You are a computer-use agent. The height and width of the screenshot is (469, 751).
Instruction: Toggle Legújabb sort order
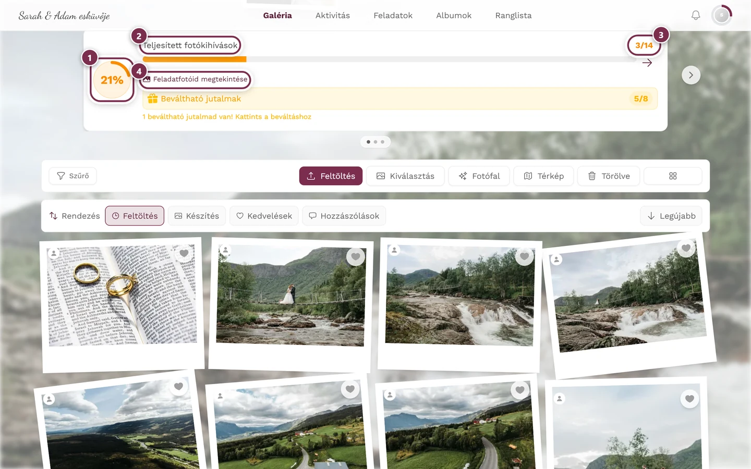click(x=671, y=216)
